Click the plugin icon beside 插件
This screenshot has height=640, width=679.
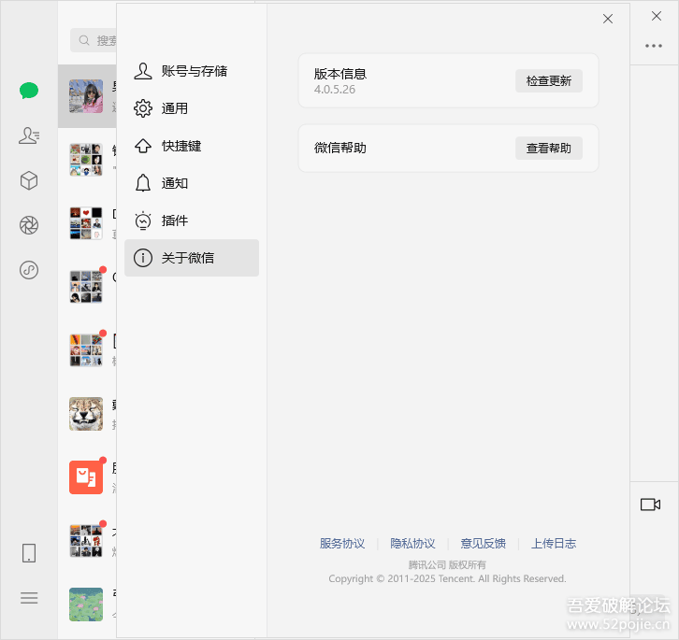[x=143, y=220]
